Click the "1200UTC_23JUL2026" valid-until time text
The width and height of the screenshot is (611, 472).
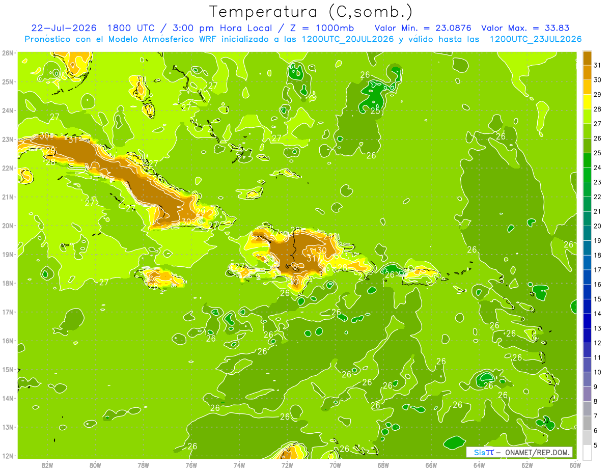coord(535,39)
